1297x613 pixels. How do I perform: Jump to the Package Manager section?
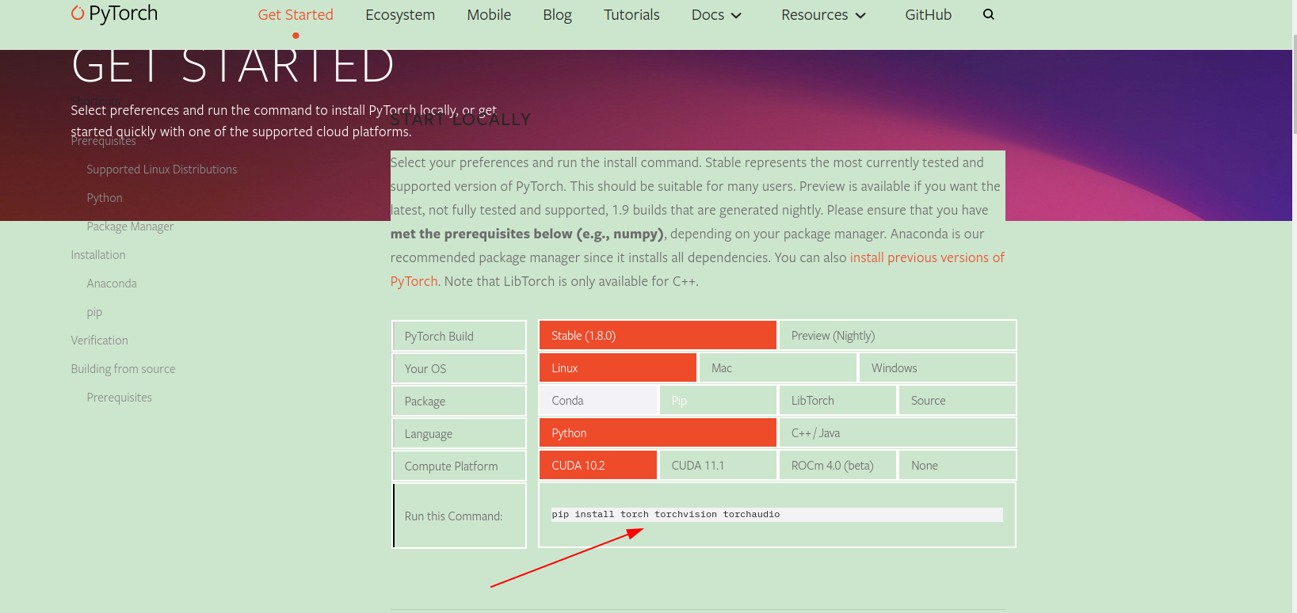130,227
